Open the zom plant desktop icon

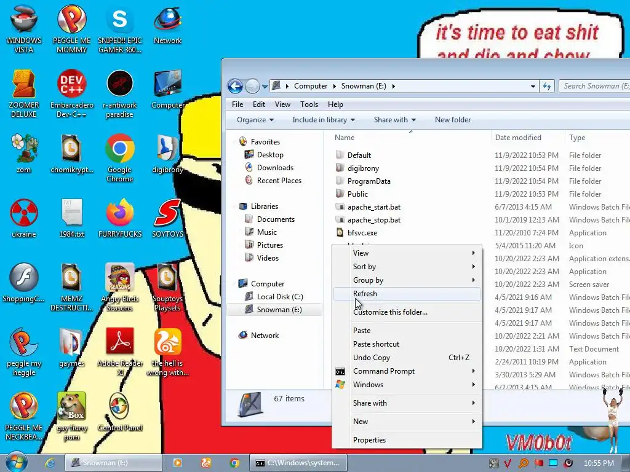(x=24, y=154)
